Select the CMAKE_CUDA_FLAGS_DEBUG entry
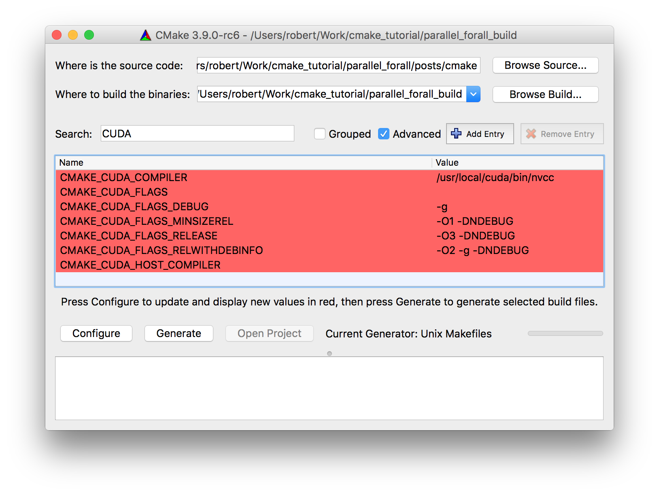 (x=162, y=207)
